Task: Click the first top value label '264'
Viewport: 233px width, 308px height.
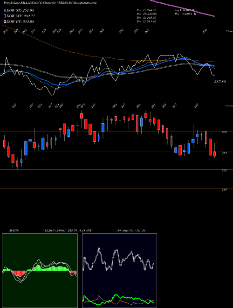Action: tap(6, 31)
